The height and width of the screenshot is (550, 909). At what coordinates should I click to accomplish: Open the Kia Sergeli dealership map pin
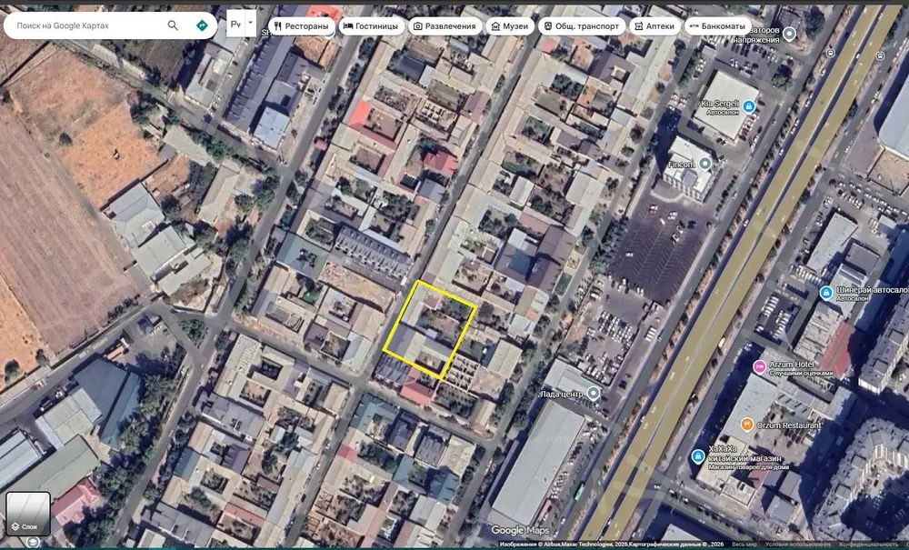(x=749, y=106)
